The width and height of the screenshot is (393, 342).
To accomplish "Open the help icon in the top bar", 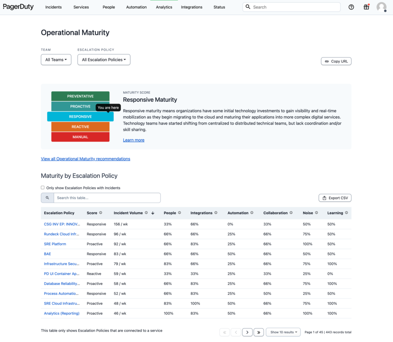I will click(x=351, y=7).
